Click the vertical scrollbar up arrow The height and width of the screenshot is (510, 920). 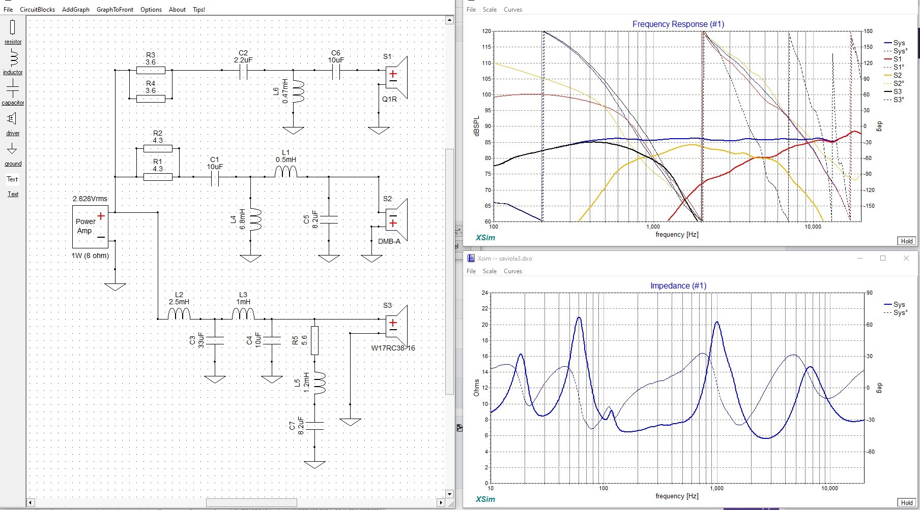(449, 20)
